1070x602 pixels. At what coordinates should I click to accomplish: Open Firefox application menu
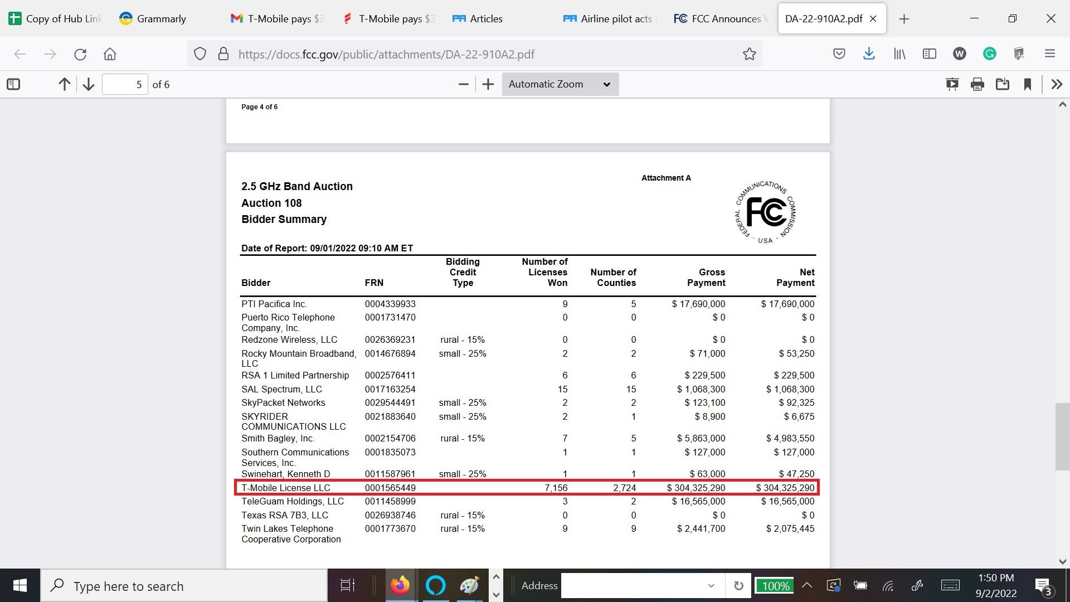(1050, 54)
